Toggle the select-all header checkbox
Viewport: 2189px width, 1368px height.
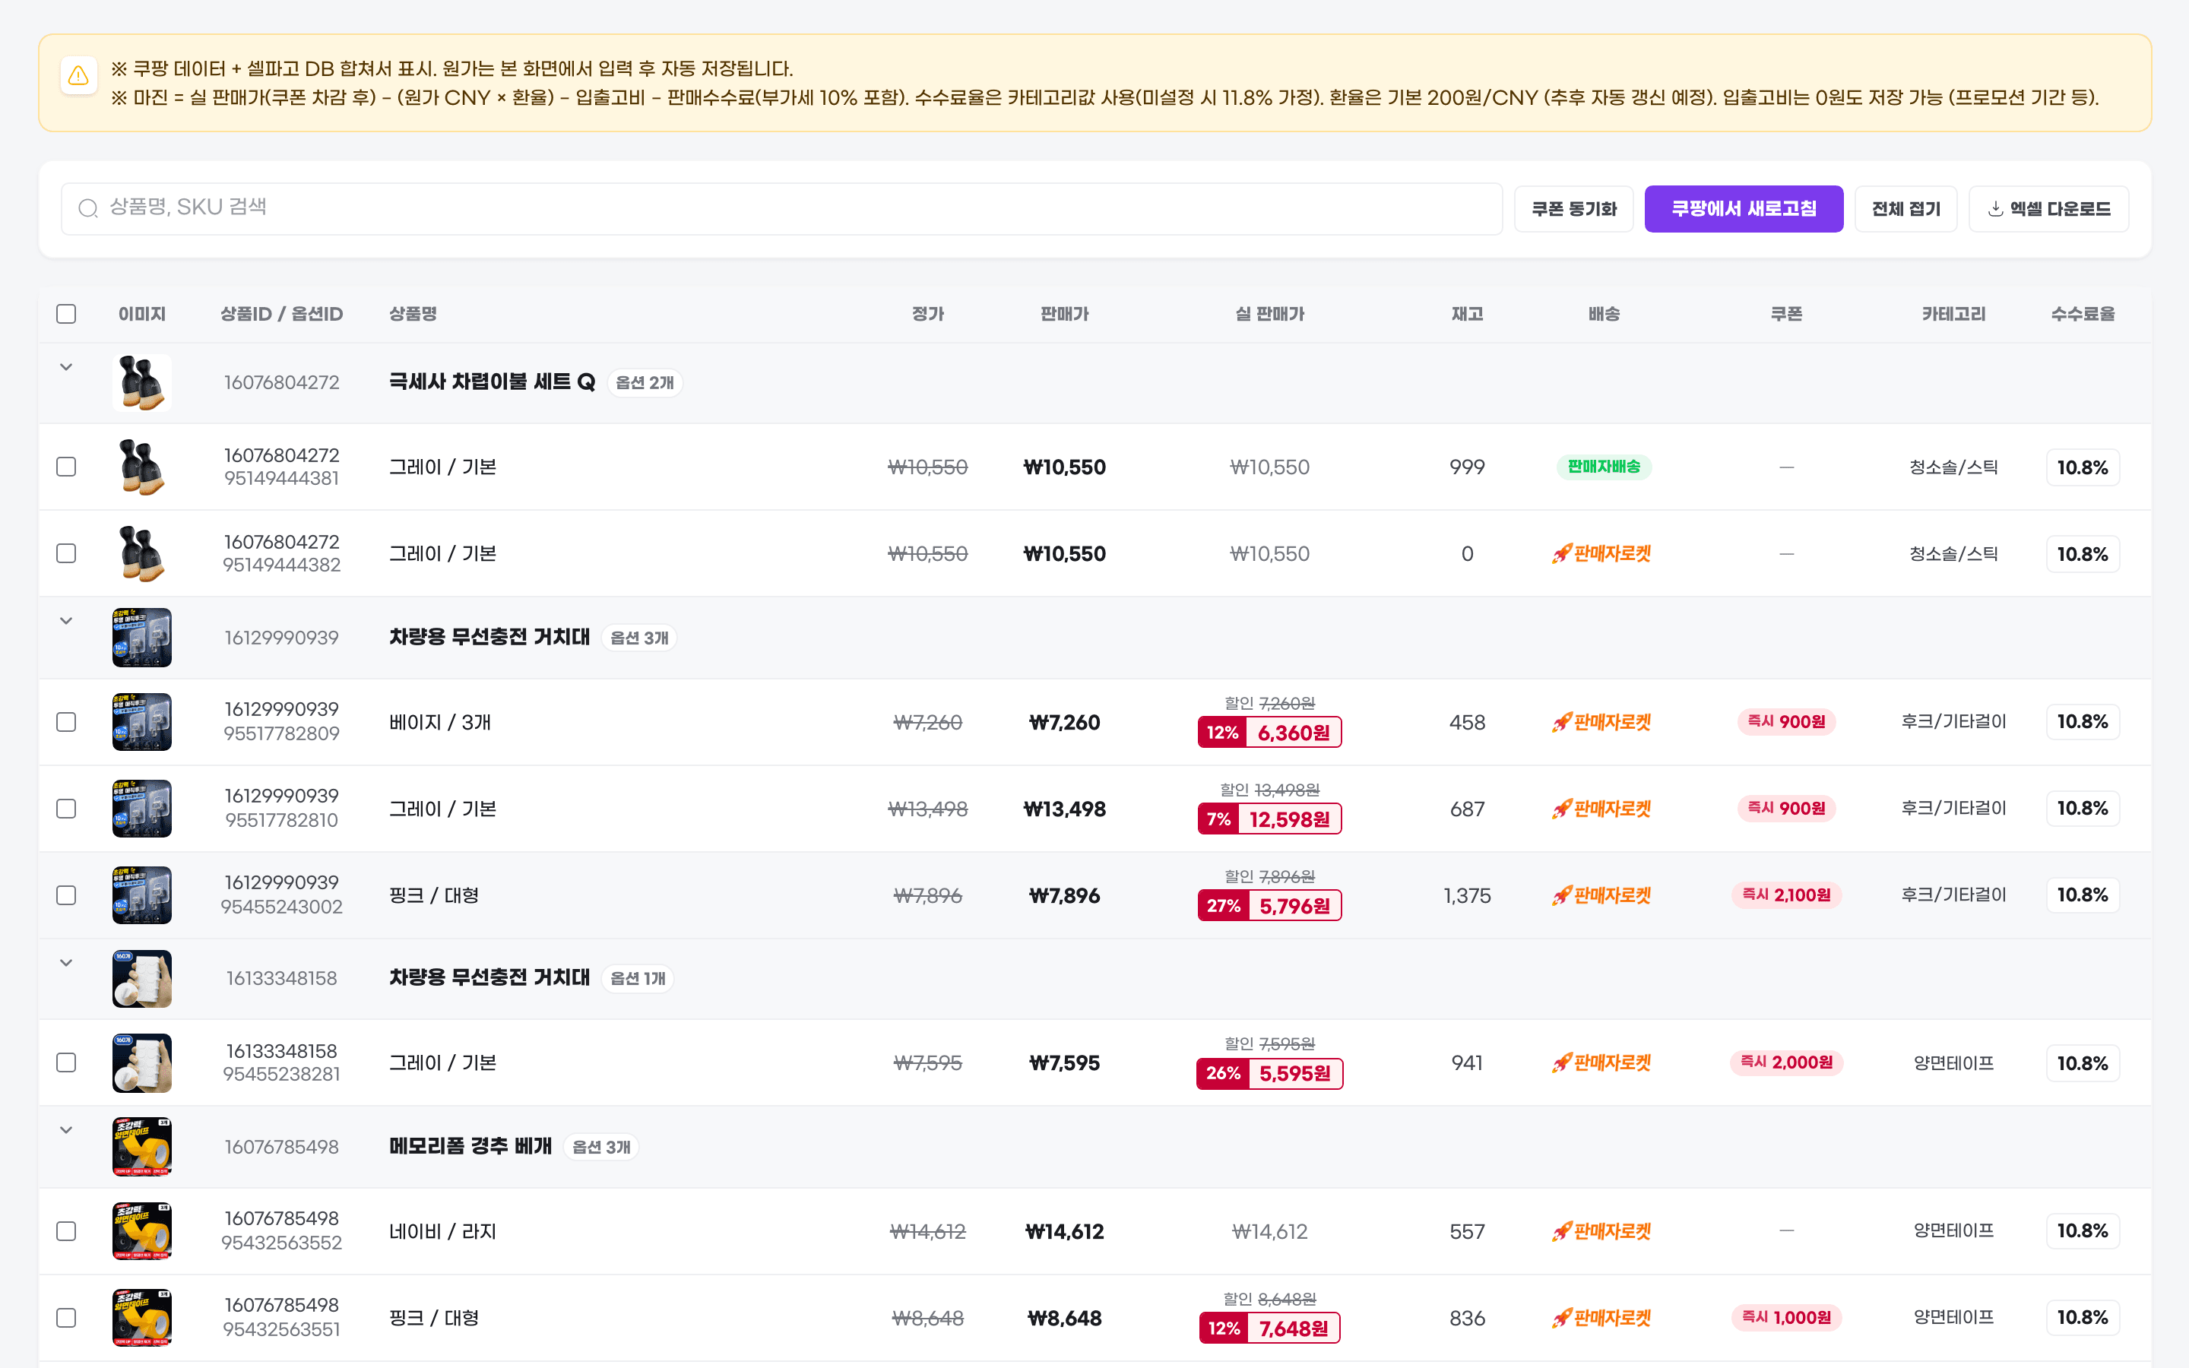pyautogui.click(x=66, y=314)
